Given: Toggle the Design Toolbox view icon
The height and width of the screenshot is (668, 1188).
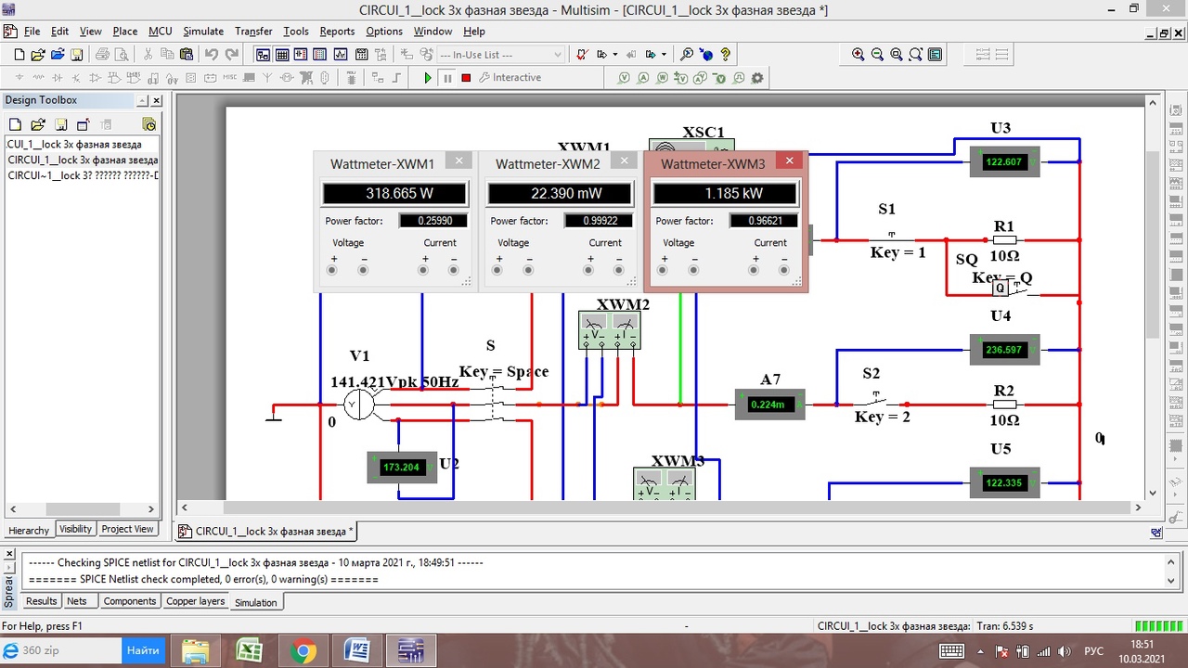Looking at the screenshot, I should (x=263, y=55).
